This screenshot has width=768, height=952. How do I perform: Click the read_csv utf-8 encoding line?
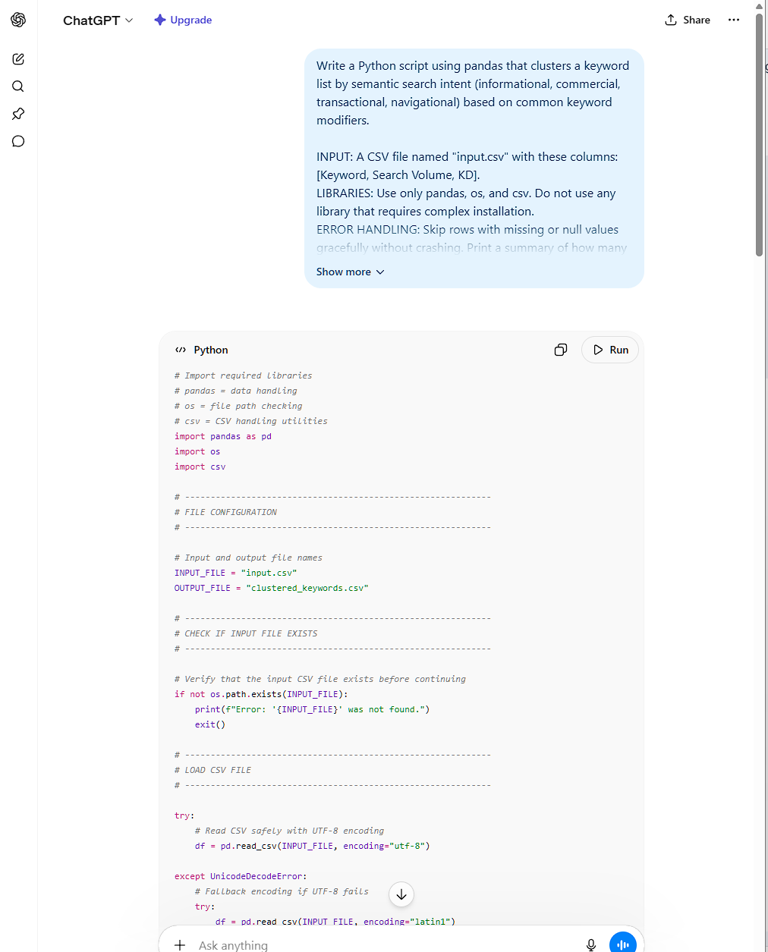[312, 846]
